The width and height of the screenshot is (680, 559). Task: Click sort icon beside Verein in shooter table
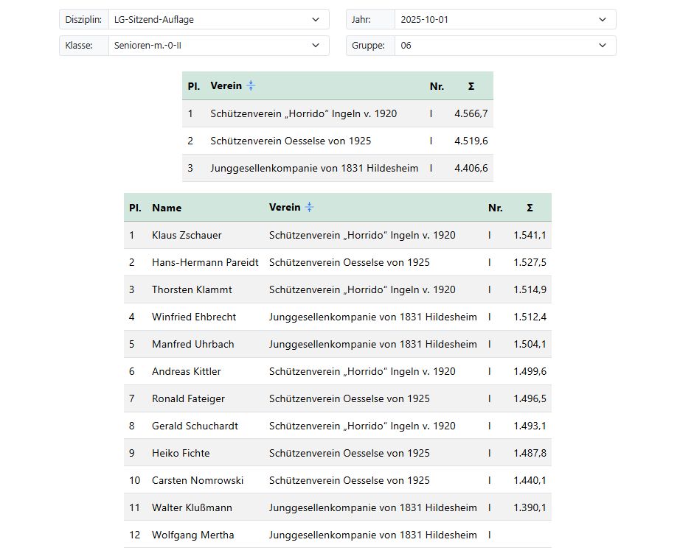pos(310,208)
